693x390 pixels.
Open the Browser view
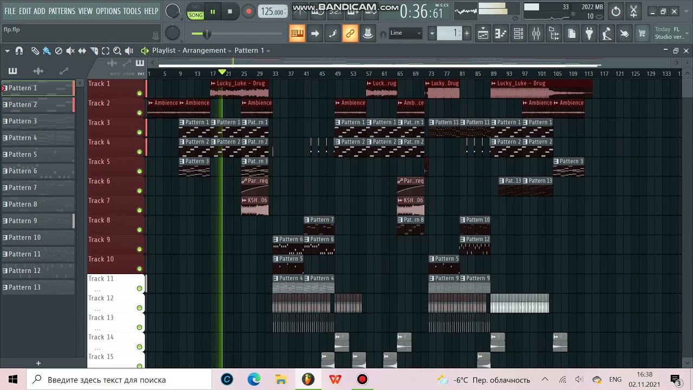pos(554,34)
